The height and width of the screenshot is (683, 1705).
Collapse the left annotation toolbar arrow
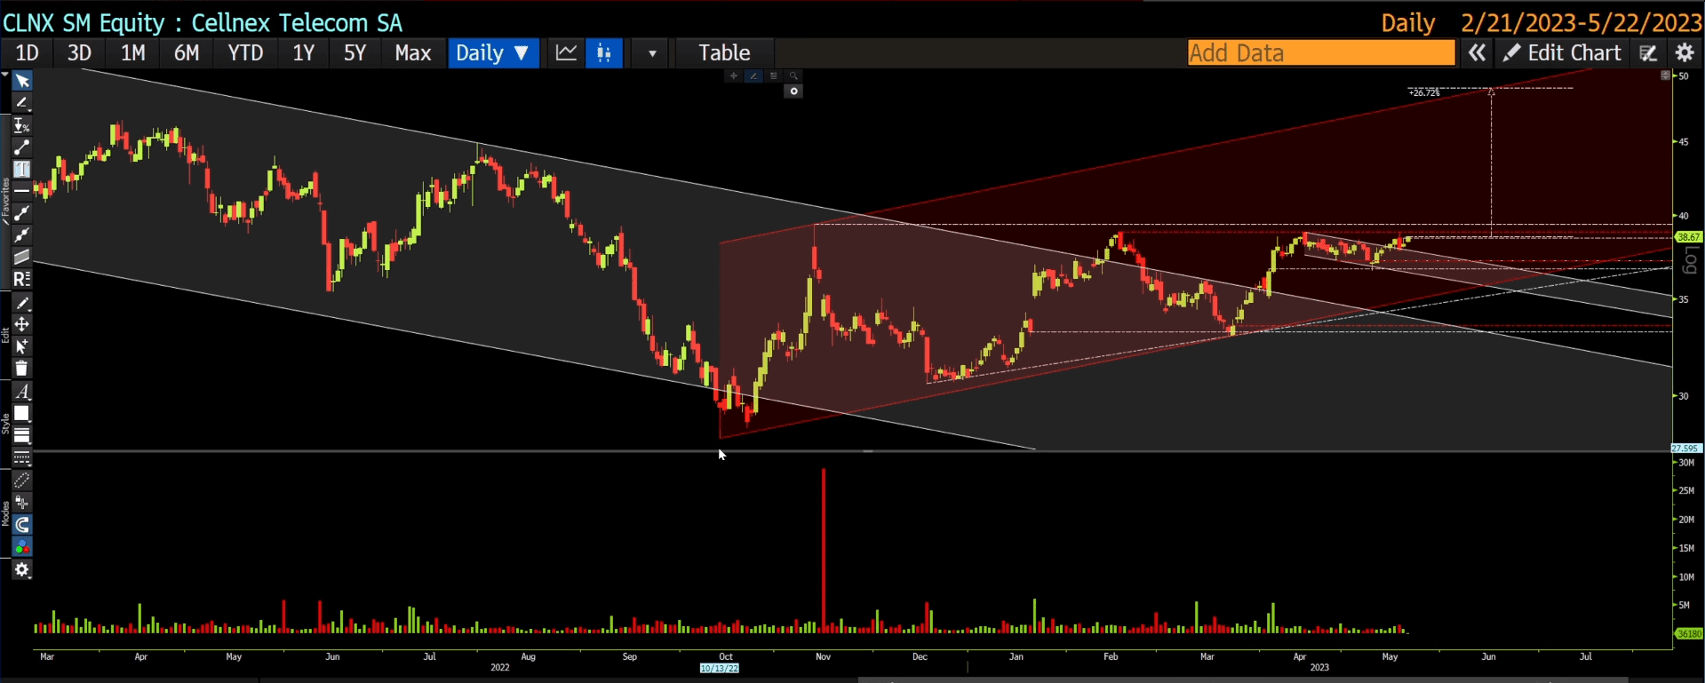pyautogui.click(x=4, y=76)
